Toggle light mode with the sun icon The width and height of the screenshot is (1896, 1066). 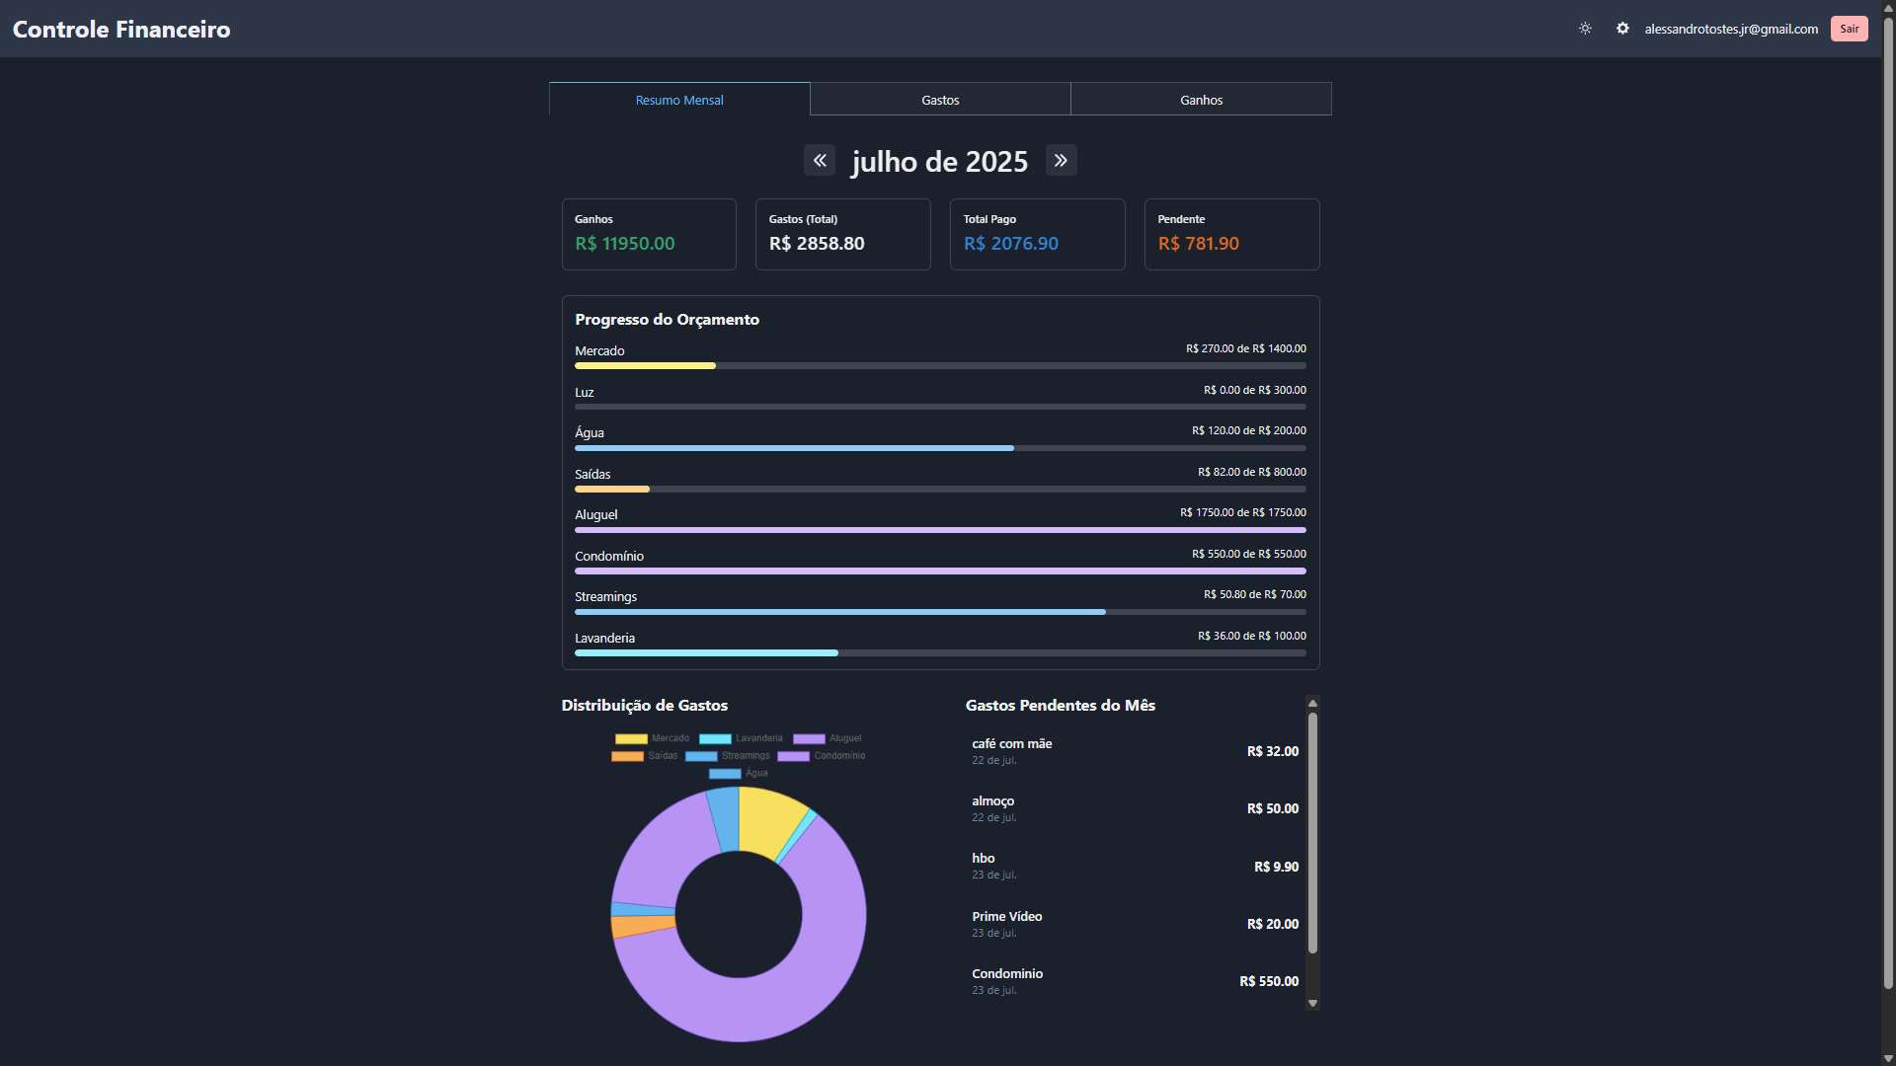[1585, 29]
